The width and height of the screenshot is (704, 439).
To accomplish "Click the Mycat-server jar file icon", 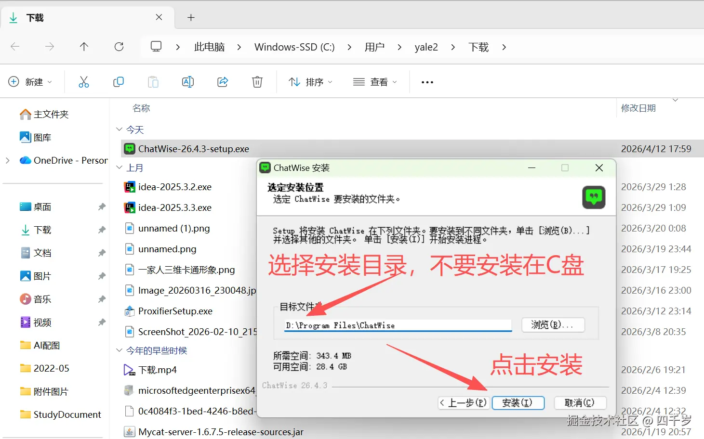I will [x=130, y=432].
